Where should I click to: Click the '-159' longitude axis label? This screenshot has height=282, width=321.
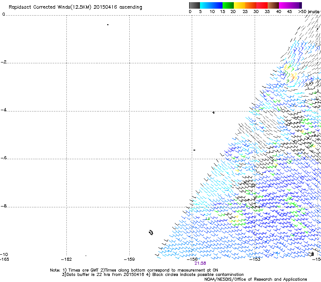pyautogui.click(x=129, y=259)
